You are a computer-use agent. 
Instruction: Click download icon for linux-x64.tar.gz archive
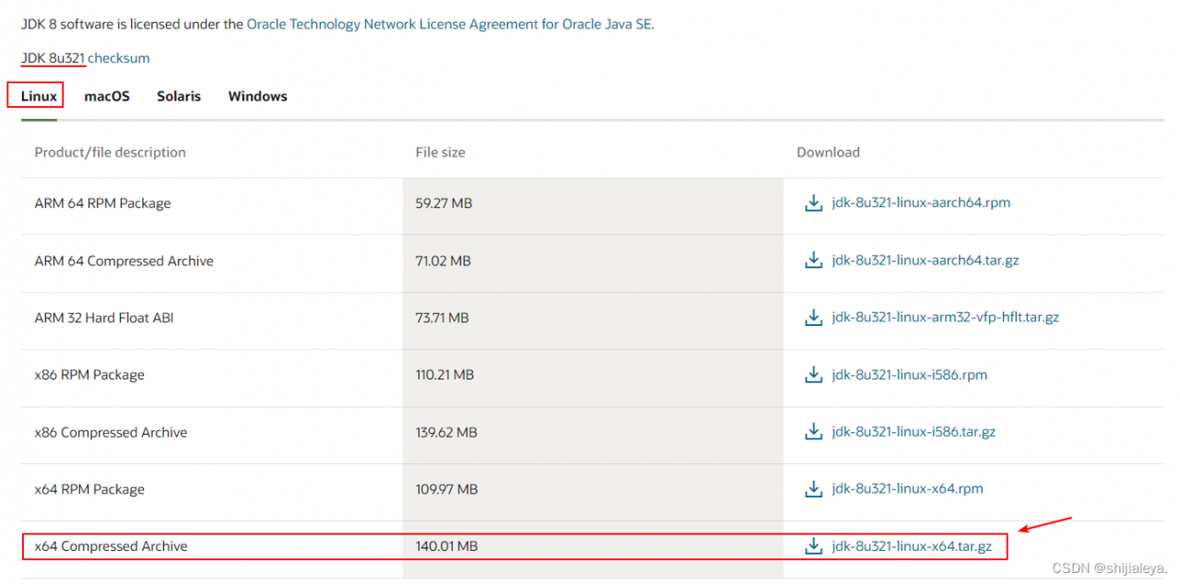(813, 546)
